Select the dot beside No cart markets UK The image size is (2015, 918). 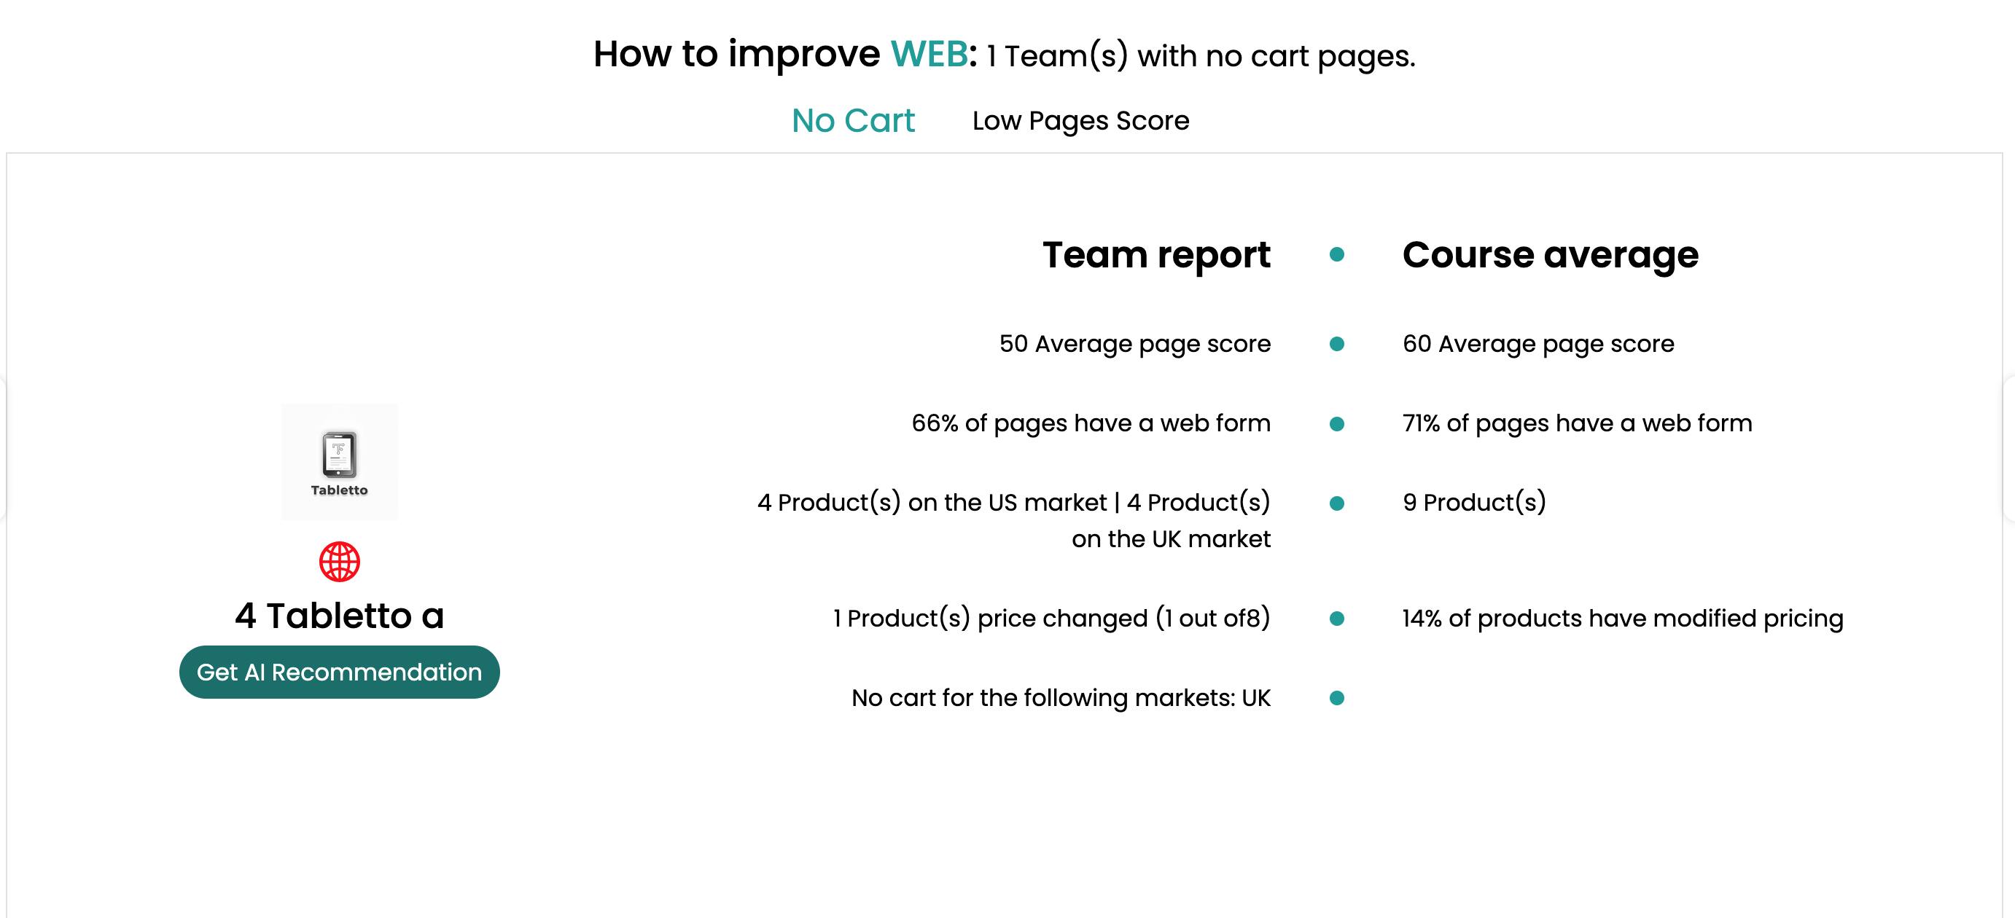pos(1337,697)
